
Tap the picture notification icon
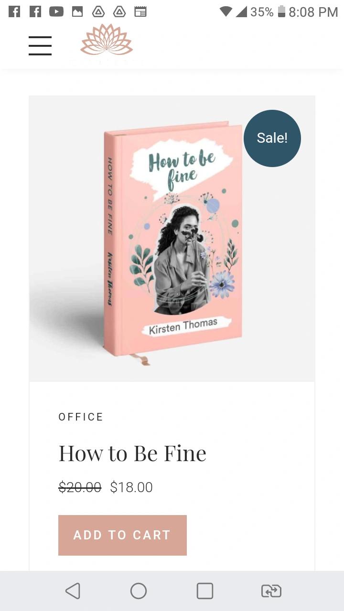click(x=77, y=11)
